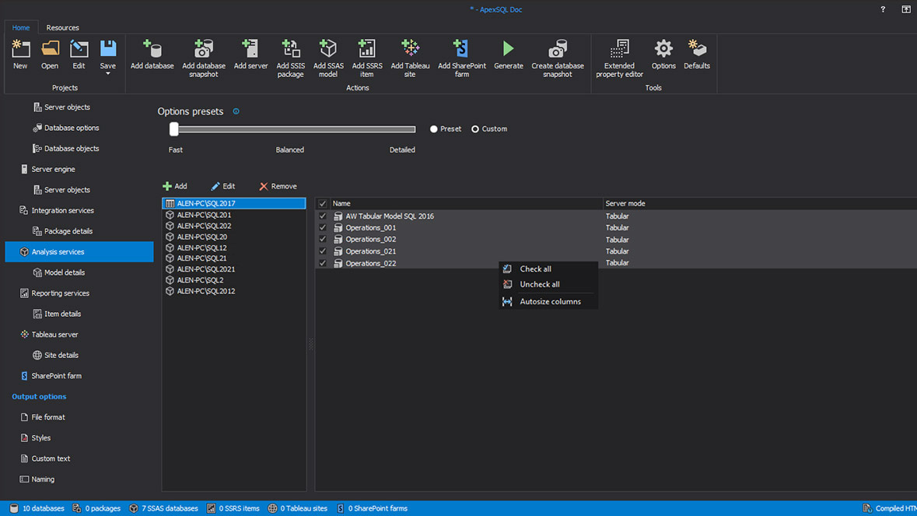Click Add database snapshot
Image resolution: width=917 pixels, height=516 pixels.
click(204, 58)
